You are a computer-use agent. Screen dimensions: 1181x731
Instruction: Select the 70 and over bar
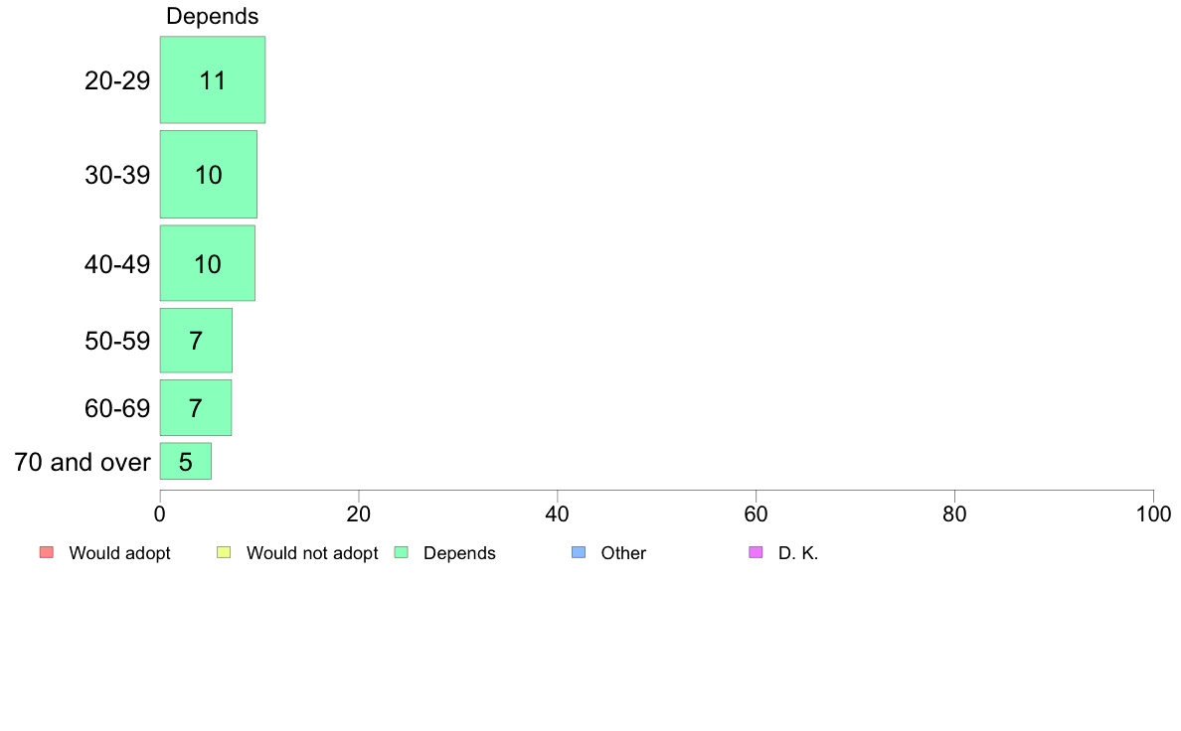(185, 462)
